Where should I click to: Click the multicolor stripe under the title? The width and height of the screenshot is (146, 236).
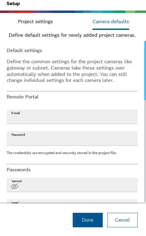click(73, 12)
